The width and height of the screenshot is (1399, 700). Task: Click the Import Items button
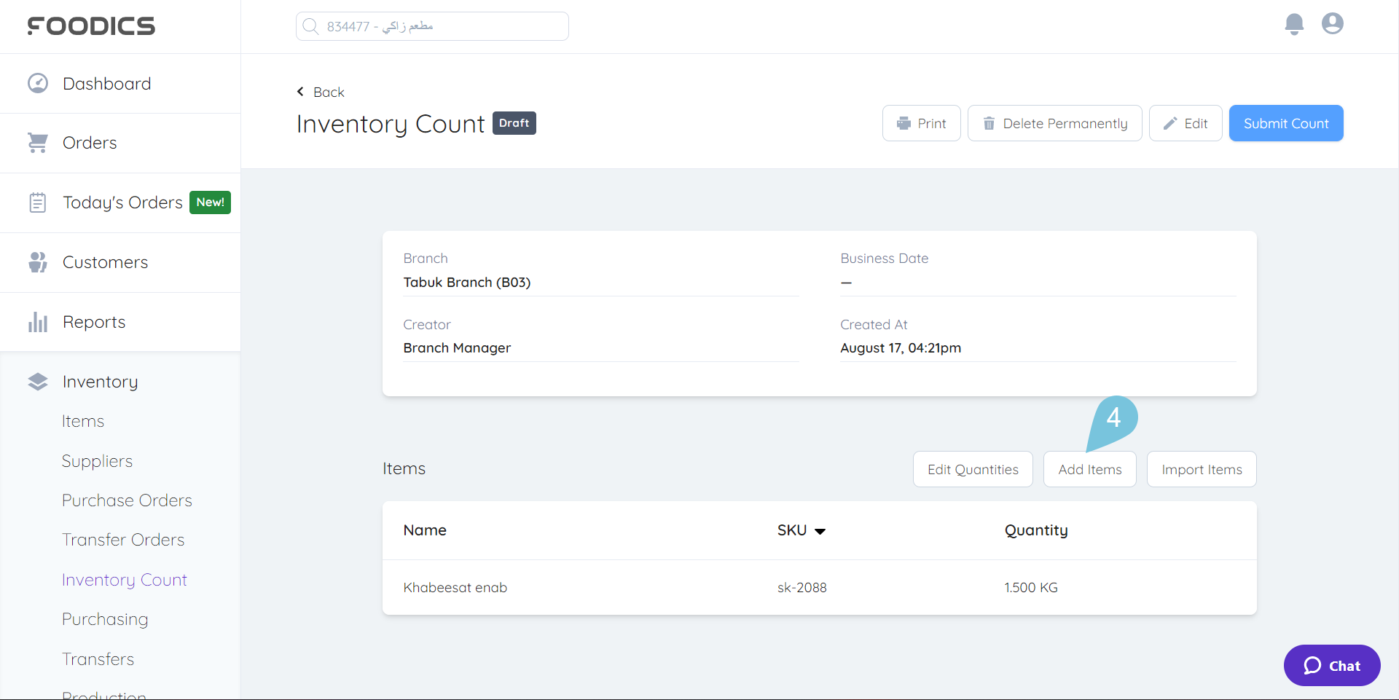(1202, 469)
